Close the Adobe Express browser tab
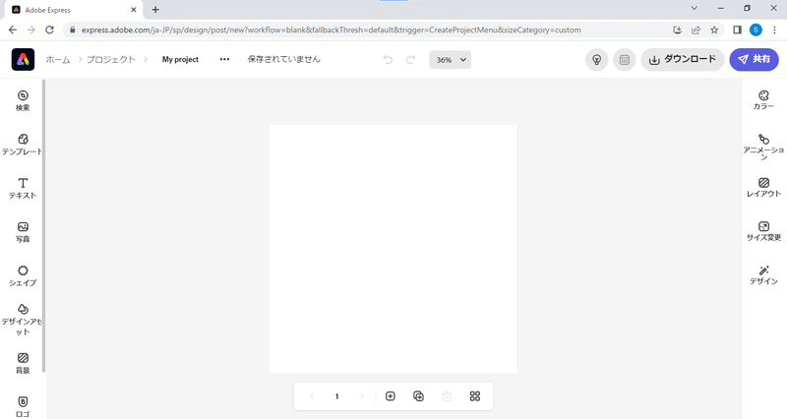Image resolution: width=787 pixels, height=419 pixels. [x=134, y=10]
